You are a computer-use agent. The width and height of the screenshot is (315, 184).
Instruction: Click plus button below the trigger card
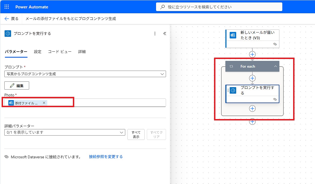252,54
